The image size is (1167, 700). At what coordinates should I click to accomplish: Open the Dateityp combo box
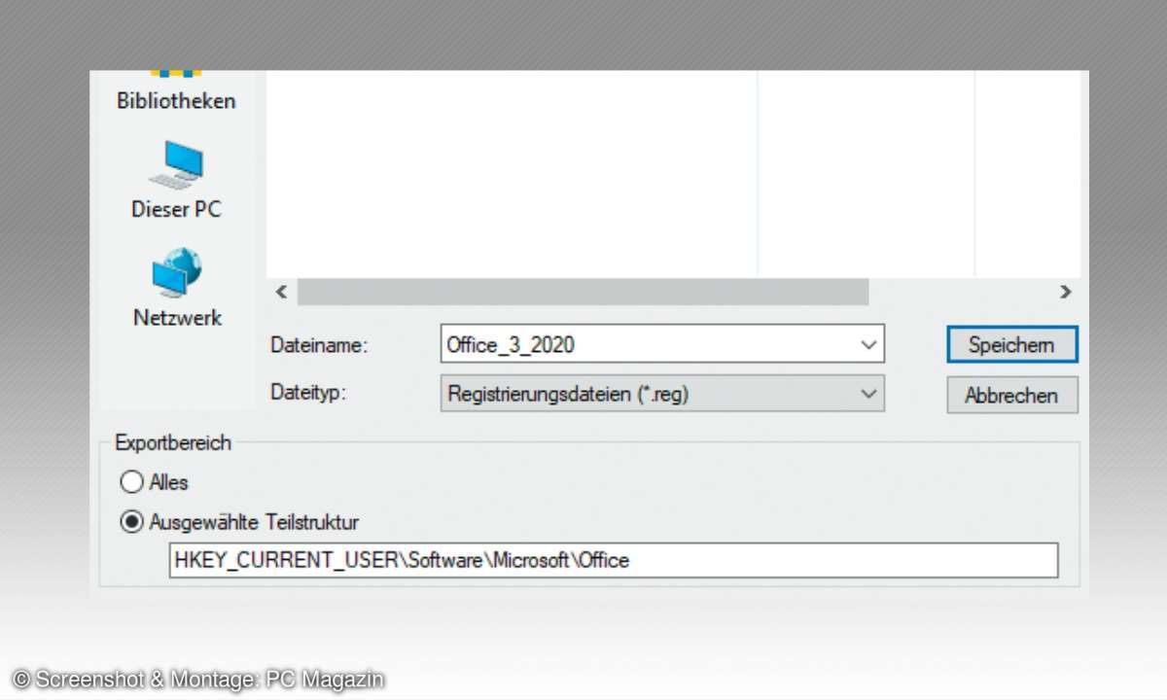662,394
